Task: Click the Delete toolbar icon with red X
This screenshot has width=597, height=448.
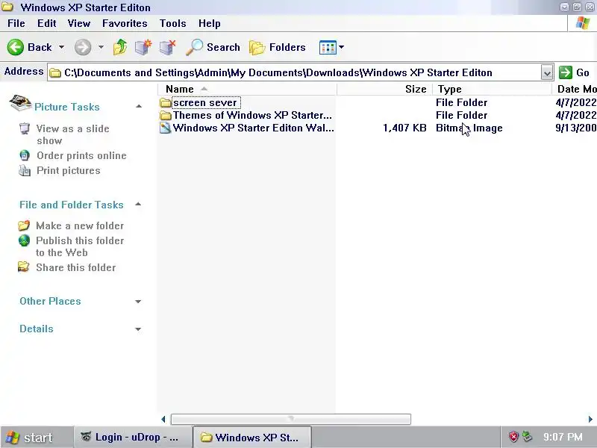Action: pyautogui.click(x=167, y=47)
